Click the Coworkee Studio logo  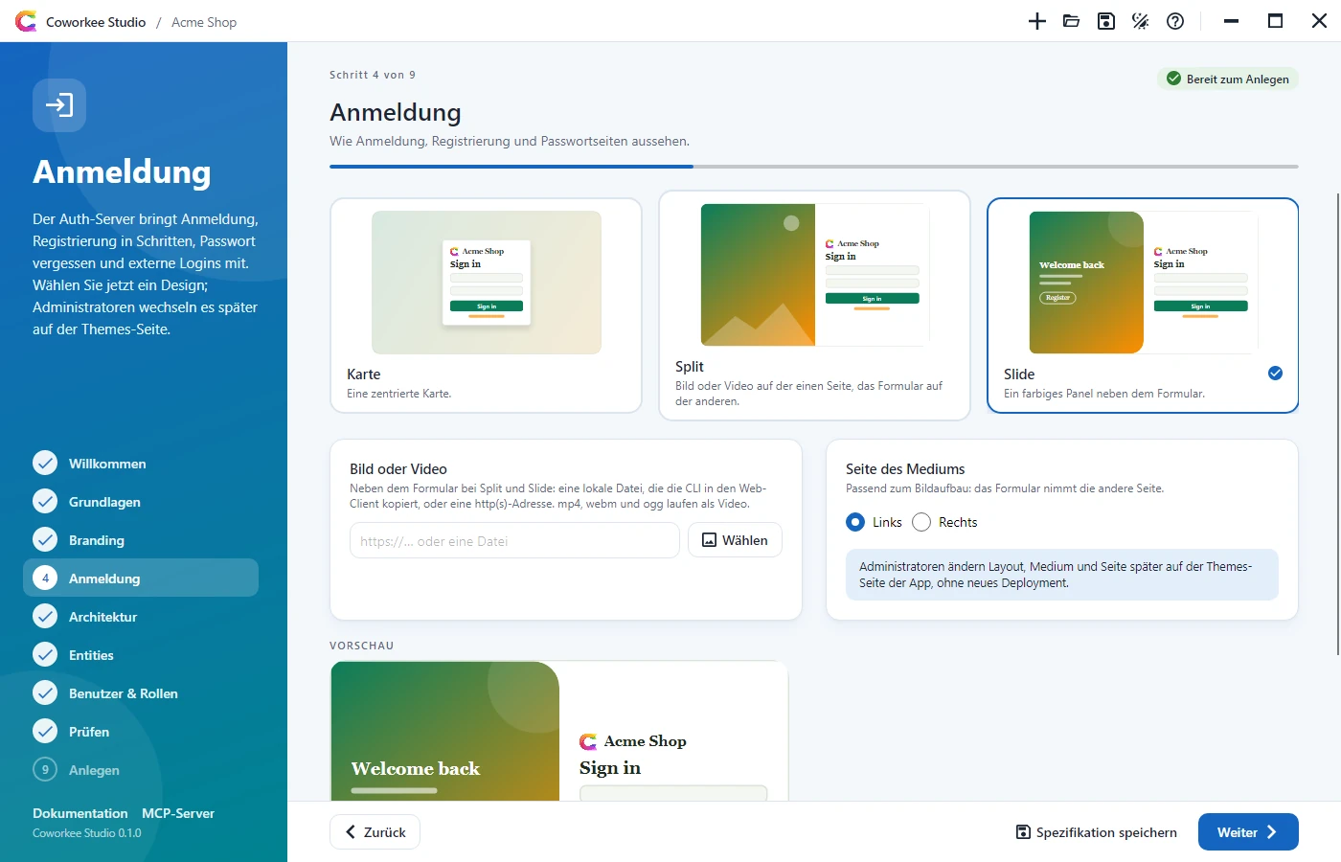click(26, 21)
